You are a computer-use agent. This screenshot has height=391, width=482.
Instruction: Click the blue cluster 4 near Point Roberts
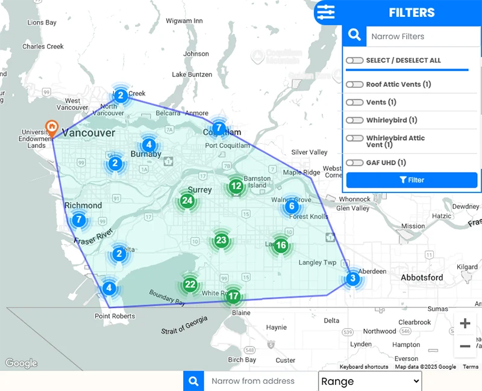tap(108, 288)
